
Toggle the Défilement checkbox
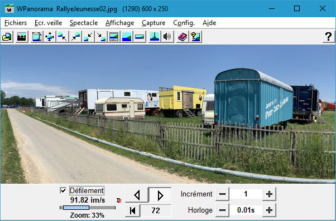pyautogui.click(x=63, y=190)
